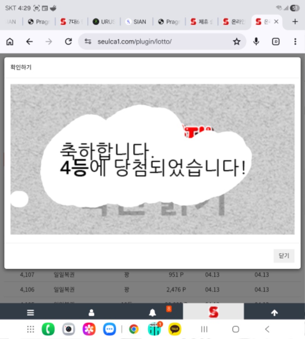Screen dimensions: 305x339
Task: Open a new browser tab
Action: click(x=295, y=22)
